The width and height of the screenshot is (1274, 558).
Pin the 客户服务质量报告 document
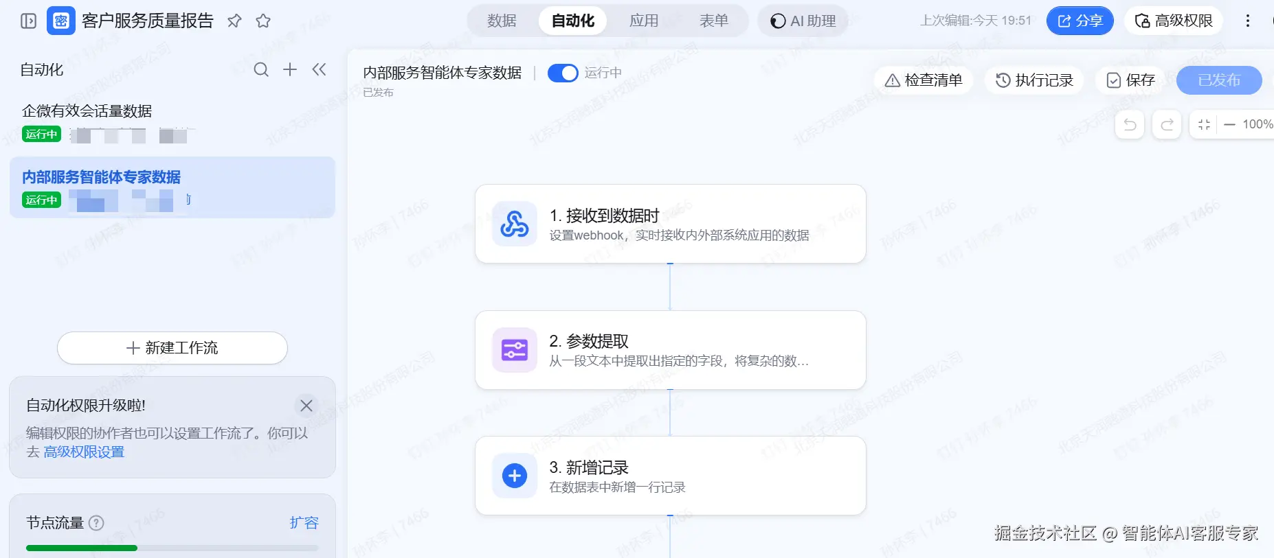pyautogui.click(x=234, y=21)
